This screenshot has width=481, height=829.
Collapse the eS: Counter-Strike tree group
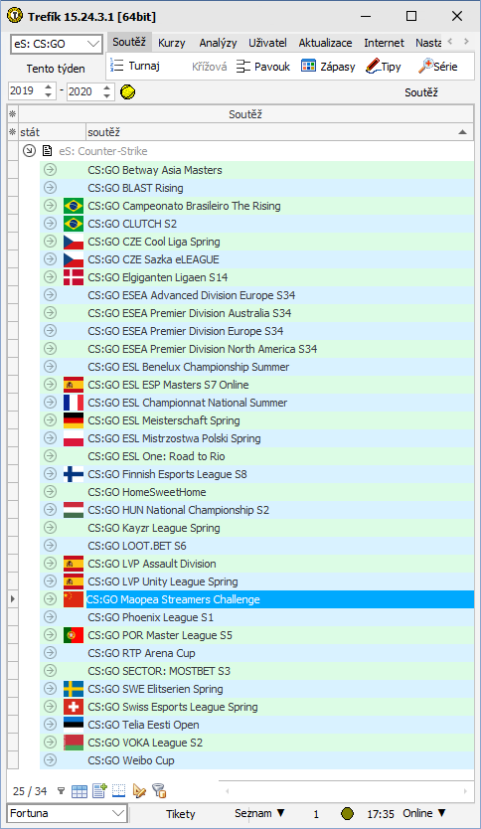[29, 151]
